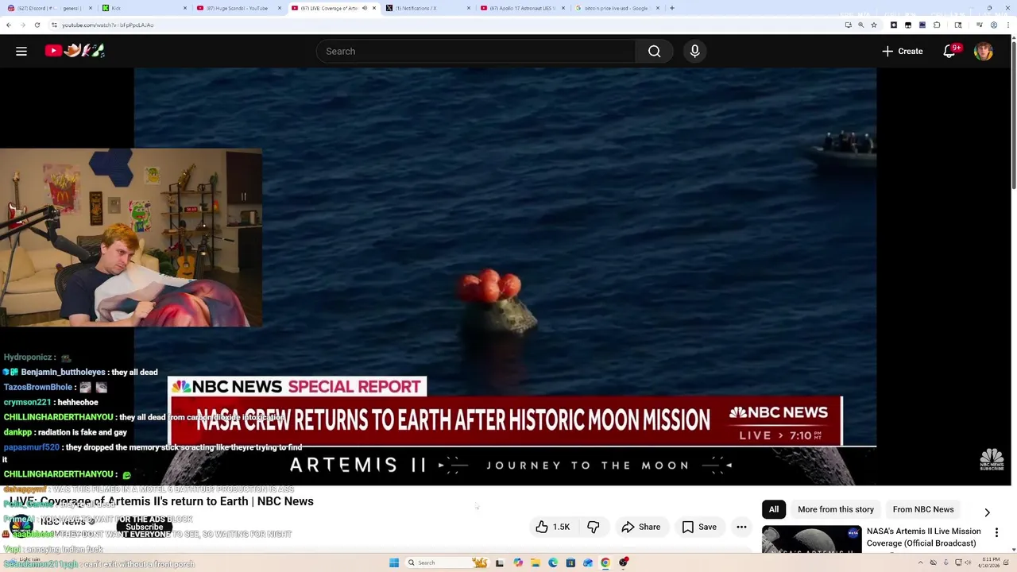Open Chrome three-dot menu
Viewport: 1017px width, 572px height.
(x=1008, y=25)
